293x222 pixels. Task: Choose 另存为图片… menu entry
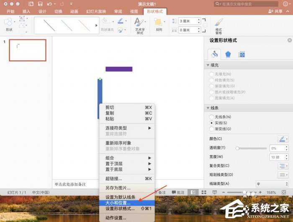[x=127, y=188]
